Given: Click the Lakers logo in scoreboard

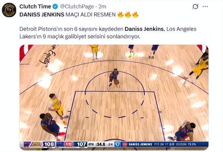Looking at the screenshot, I should pos(37,144).
